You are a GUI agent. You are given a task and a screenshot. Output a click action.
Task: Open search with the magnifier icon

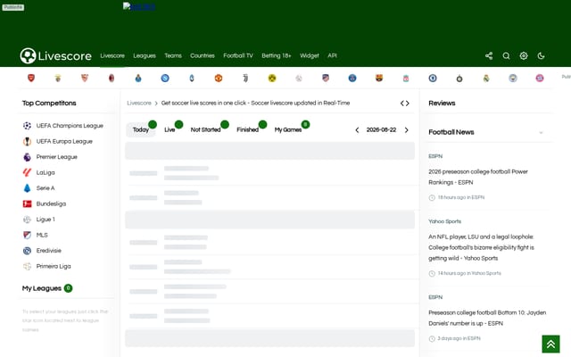[506, 55]
